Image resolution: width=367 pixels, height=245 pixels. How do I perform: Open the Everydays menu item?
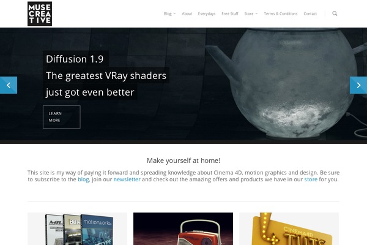(207, 13)
